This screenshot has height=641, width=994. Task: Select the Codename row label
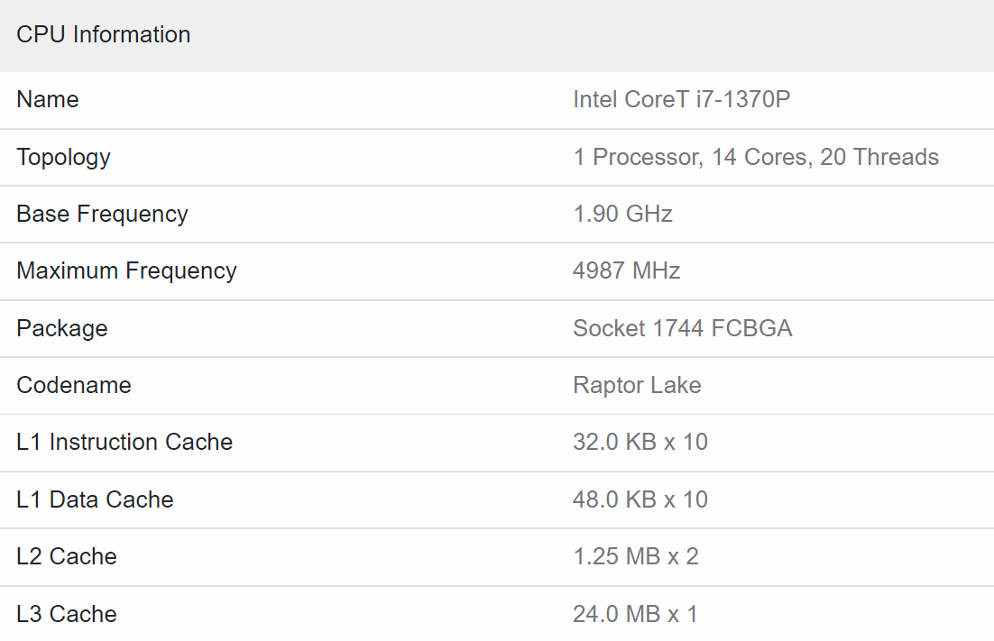pyautogui.click(x=74, y=385)
